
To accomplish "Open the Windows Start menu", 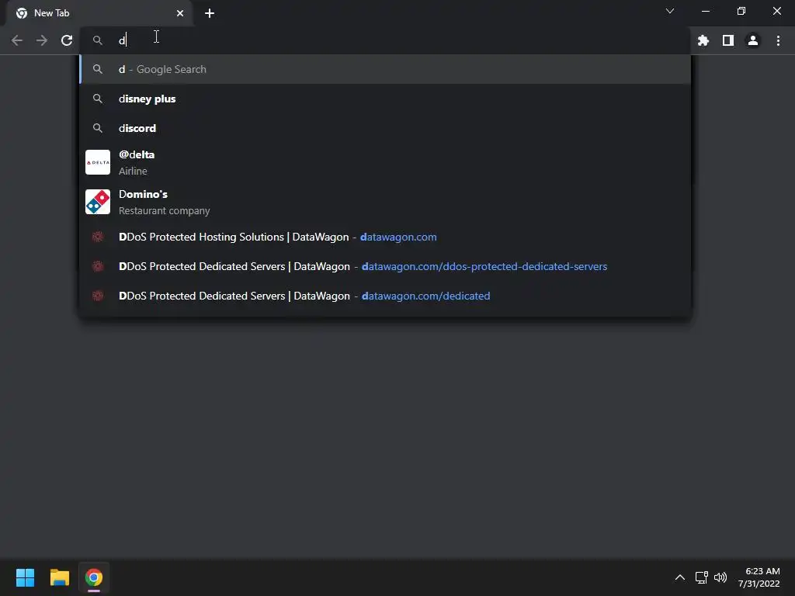I will 25,577.
